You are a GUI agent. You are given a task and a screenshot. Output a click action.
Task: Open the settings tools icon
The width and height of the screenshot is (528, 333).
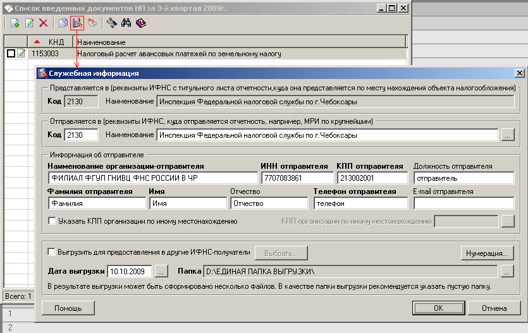tap(111, 23)
